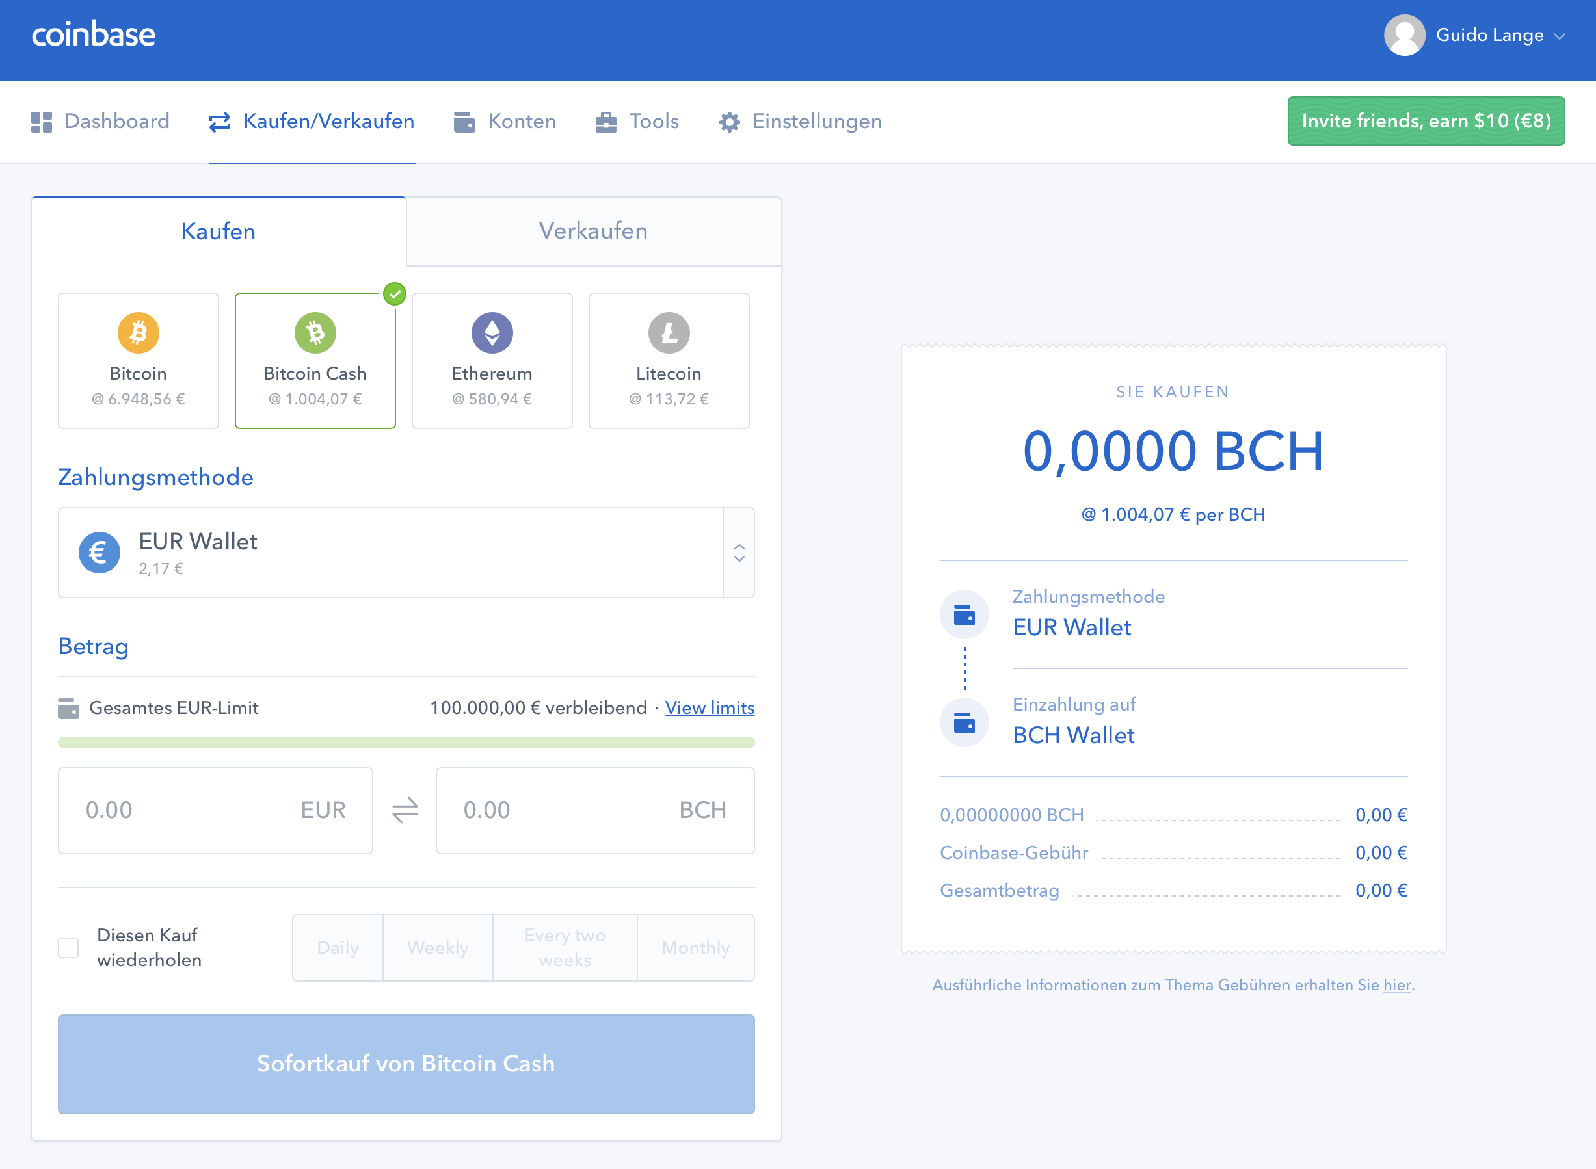Select the green Bitcoin Cash coin icon
The width and height of the screenshot is (1596, 1169).
(315, 333)
